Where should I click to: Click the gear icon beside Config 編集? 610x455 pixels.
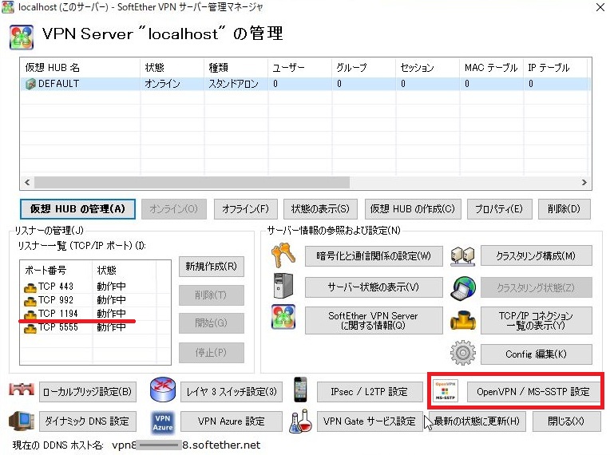(x=462, y=353)
